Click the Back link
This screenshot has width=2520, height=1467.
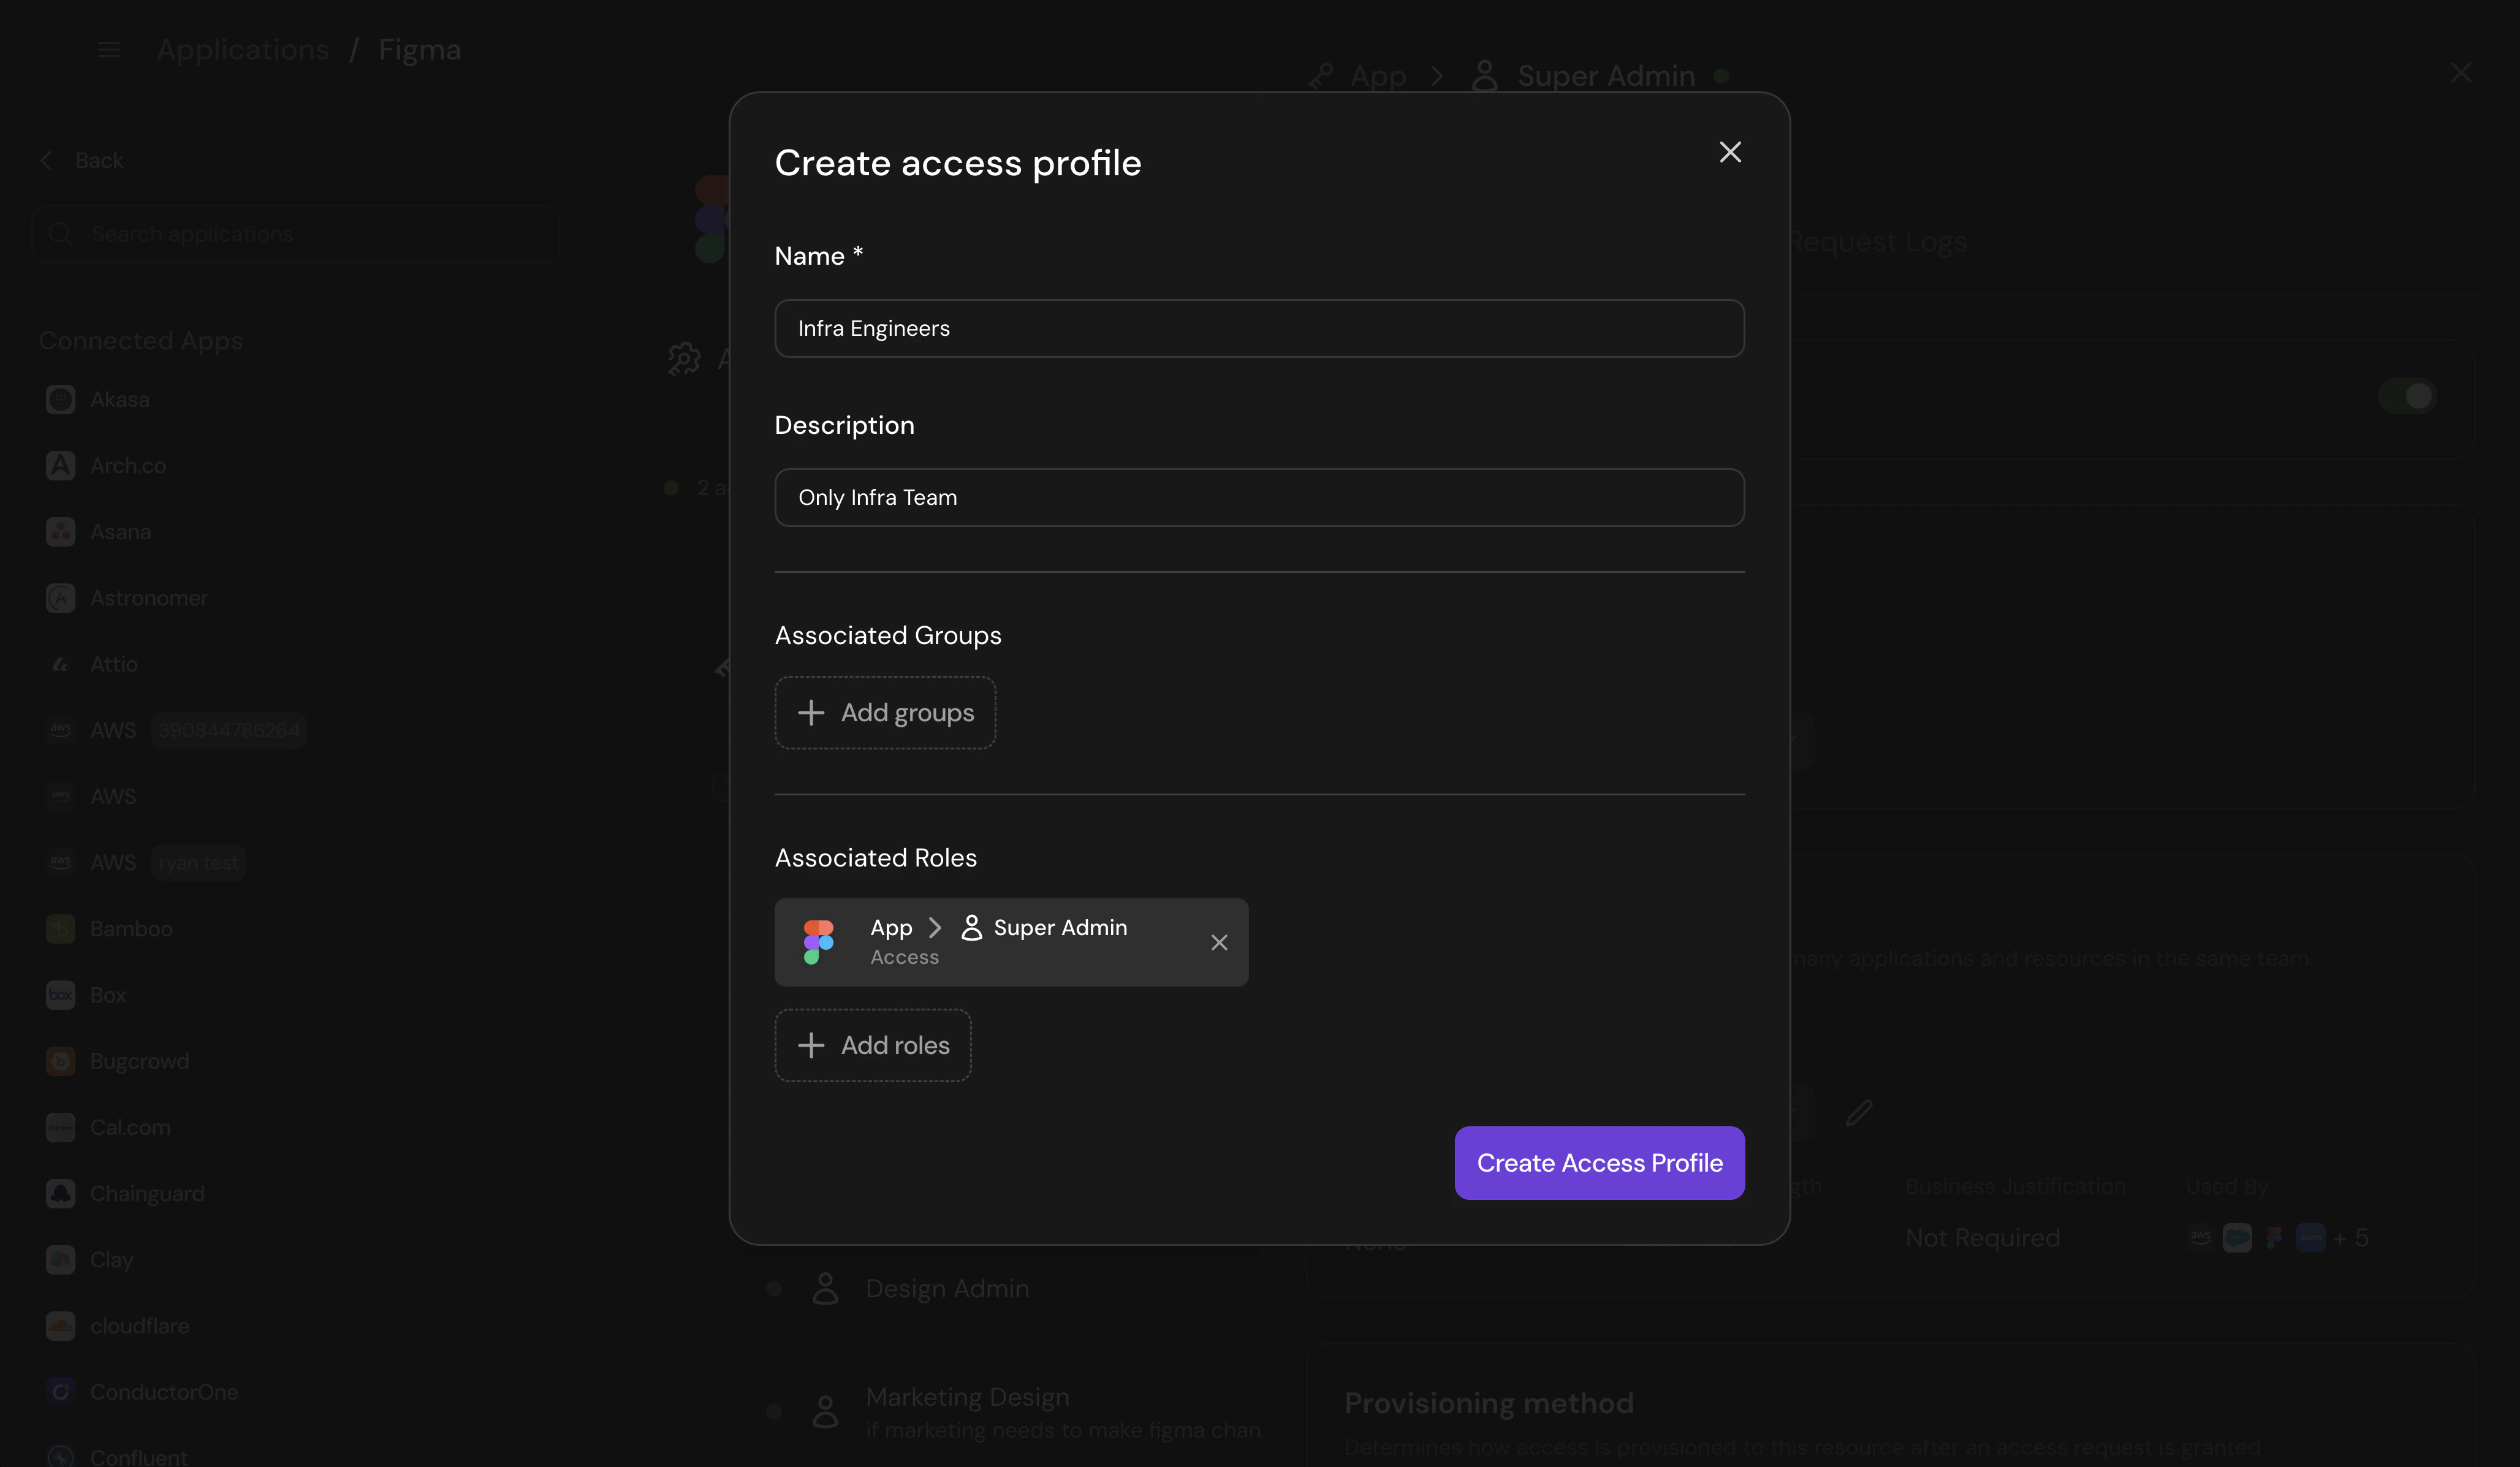pos(82,160)
